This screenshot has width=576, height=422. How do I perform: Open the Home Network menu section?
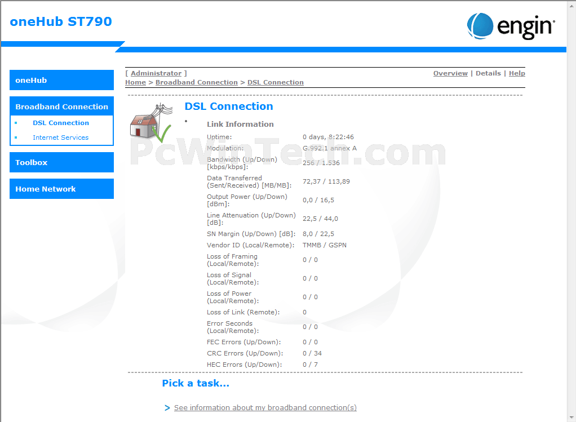pos(62,189)
